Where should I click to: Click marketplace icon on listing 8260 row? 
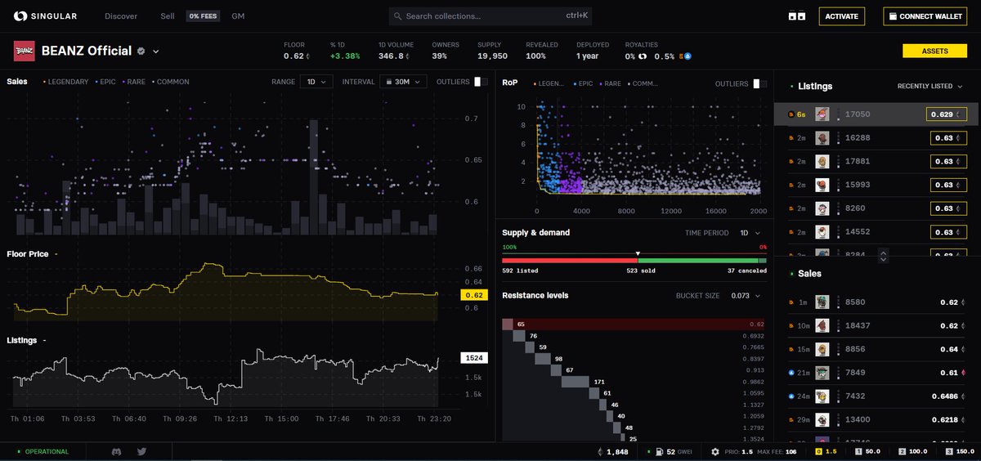point(791,208)
